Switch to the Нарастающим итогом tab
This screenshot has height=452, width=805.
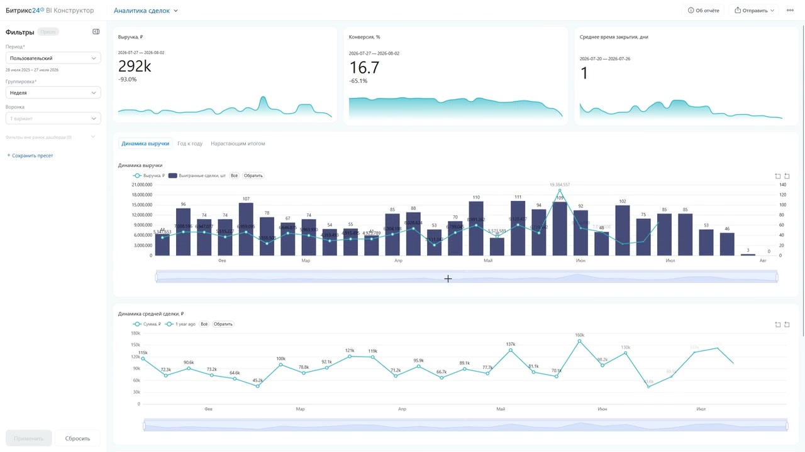[238, 144]
